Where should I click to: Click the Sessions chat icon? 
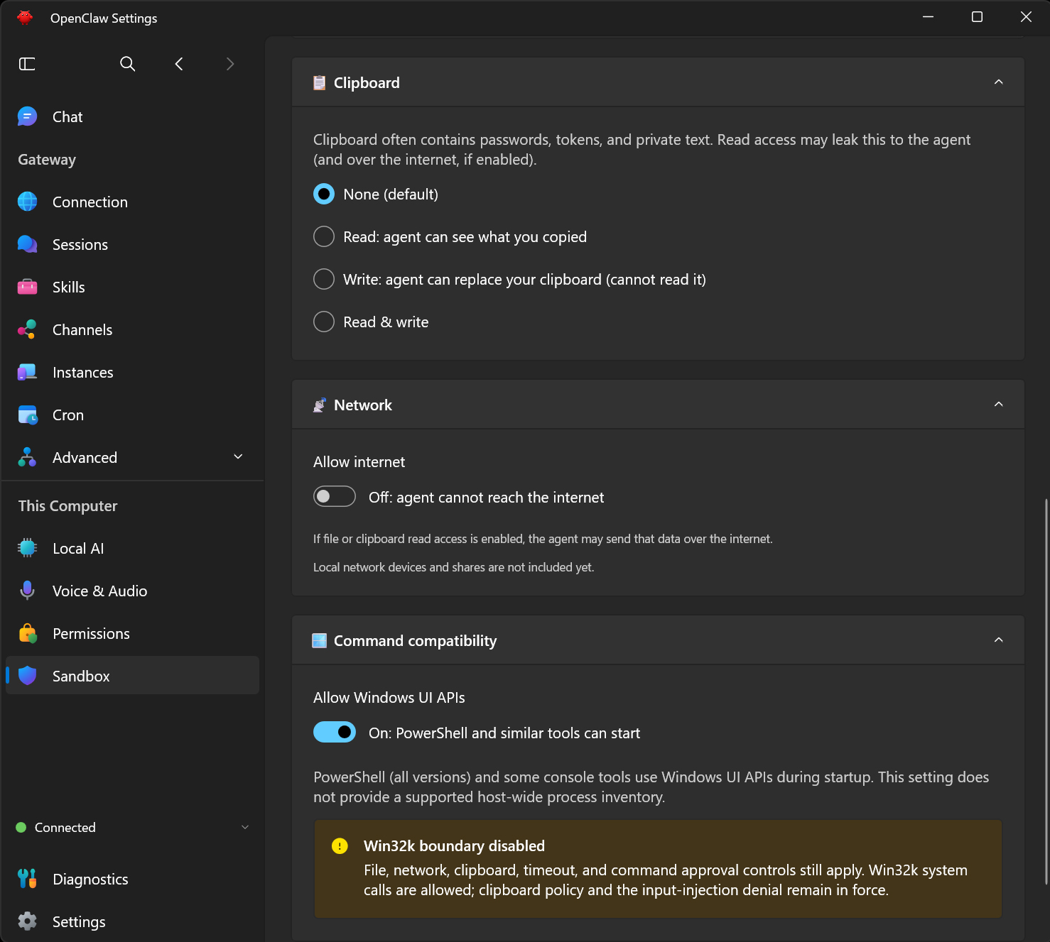click(28, 244)
